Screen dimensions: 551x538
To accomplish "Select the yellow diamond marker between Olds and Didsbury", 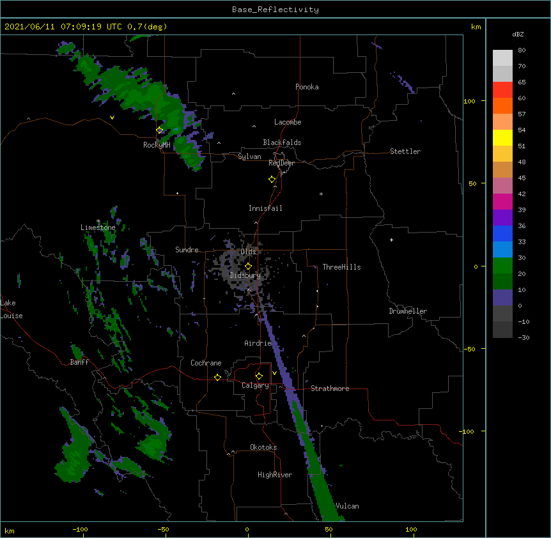I will click(248, 266).
